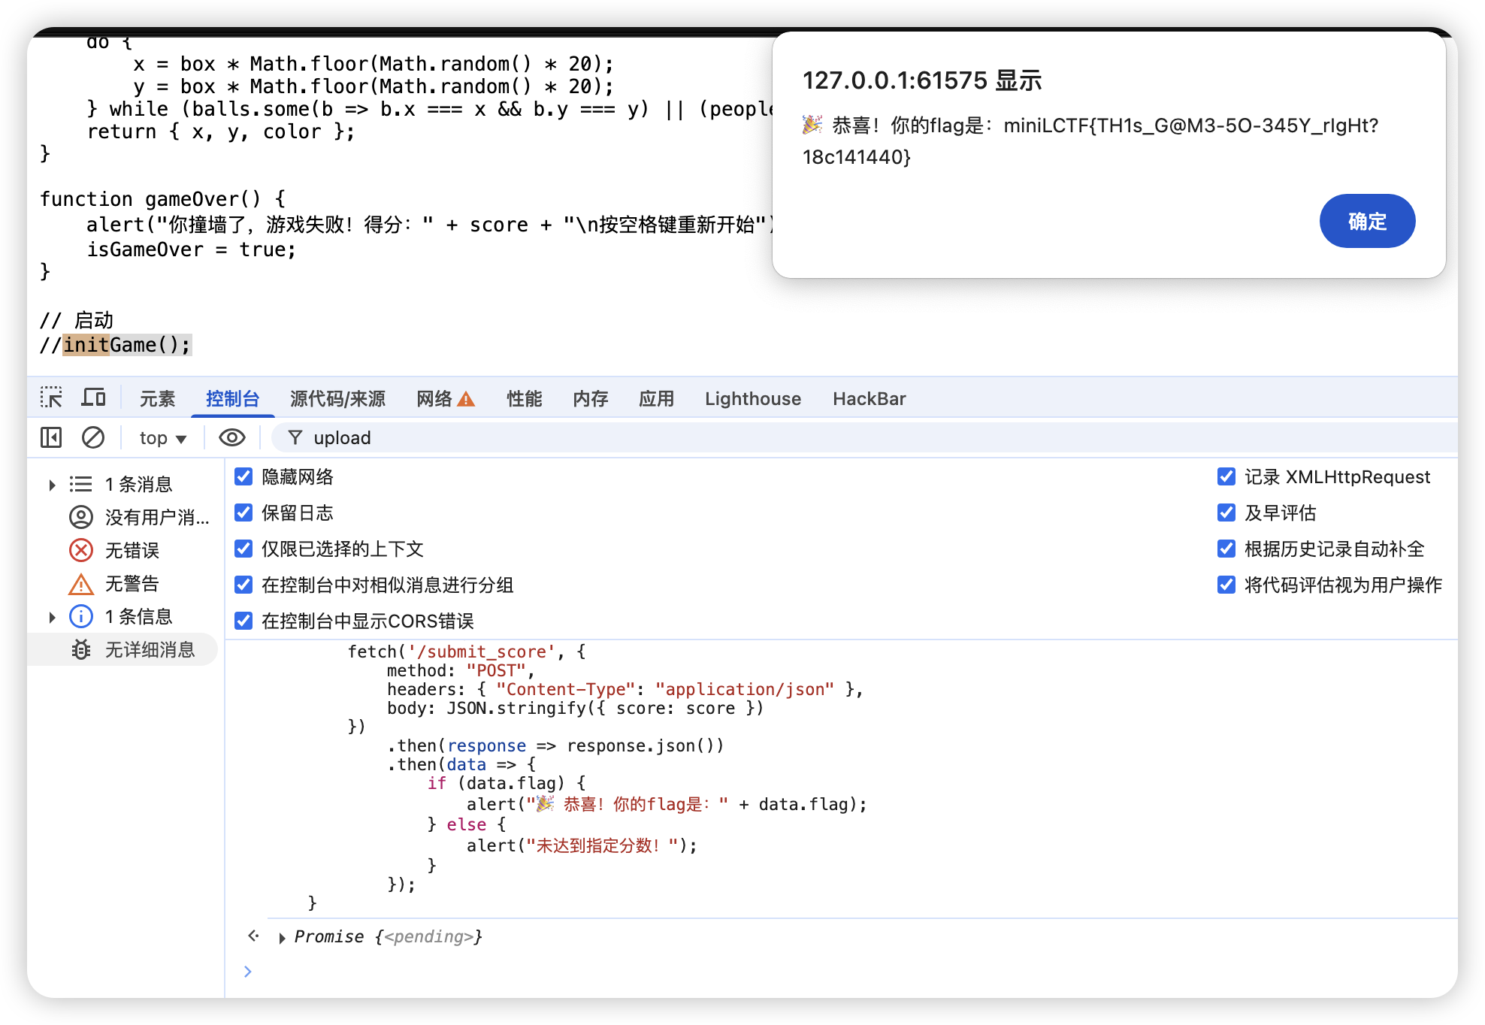Click the clear console icon
The height and width of the screenshot is (1025, 1485).
click(93, 437)
